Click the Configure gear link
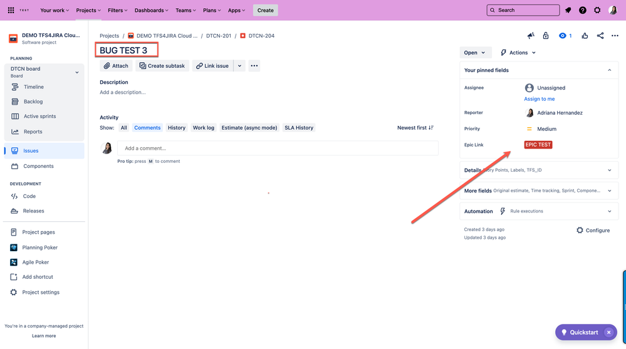 (x=593, y=231)
